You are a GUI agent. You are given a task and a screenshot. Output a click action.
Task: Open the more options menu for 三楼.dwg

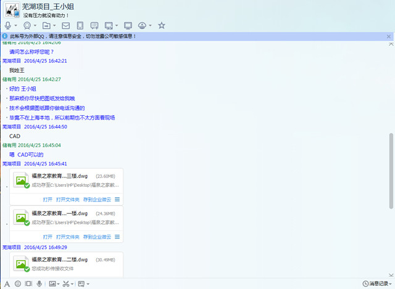click(117, 200)
